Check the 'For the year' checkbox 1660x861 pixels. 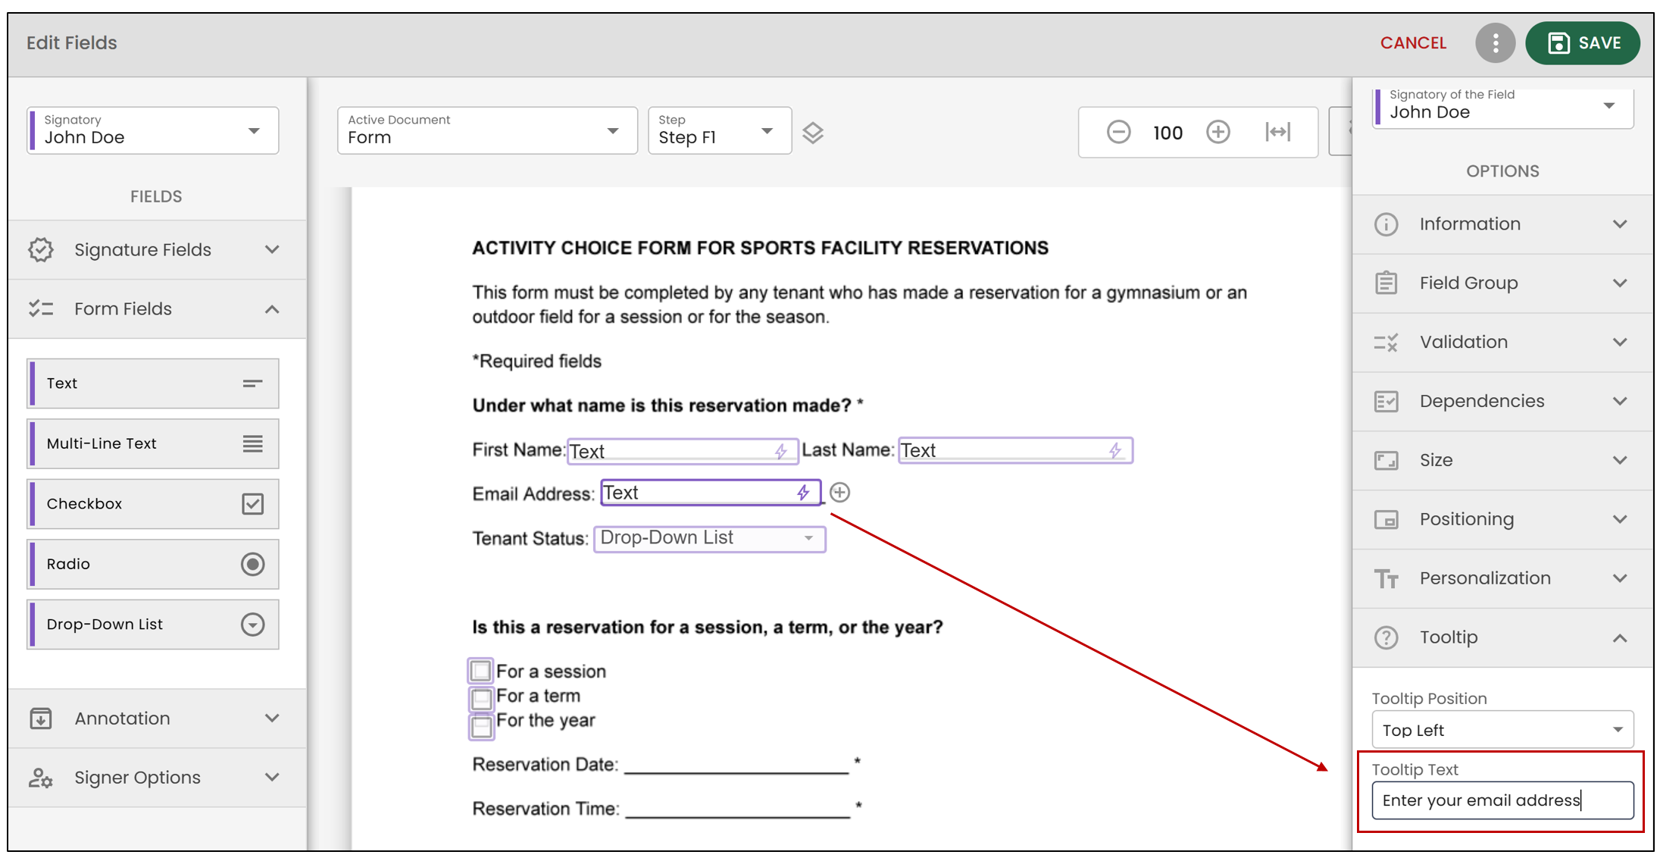click(x=480, y=725)
